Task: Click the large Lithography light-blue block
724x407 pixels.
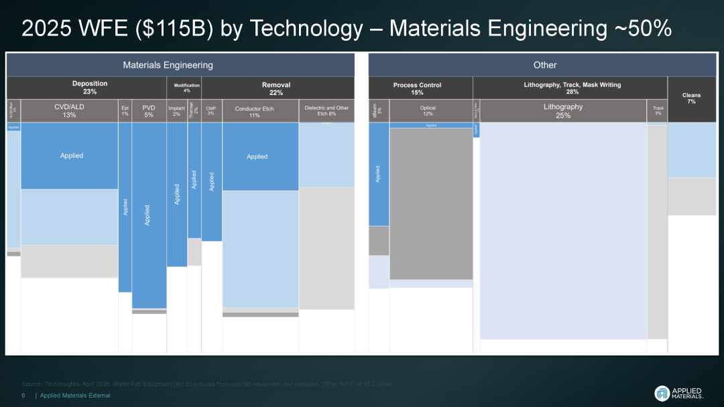Action: (x=562, y=231)
